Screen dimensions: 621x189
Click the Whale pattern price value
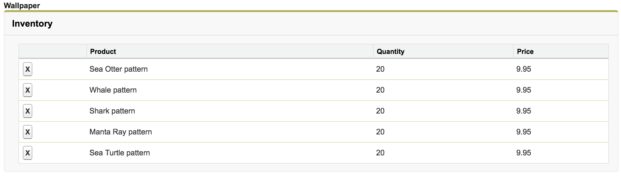click(524, 90)
